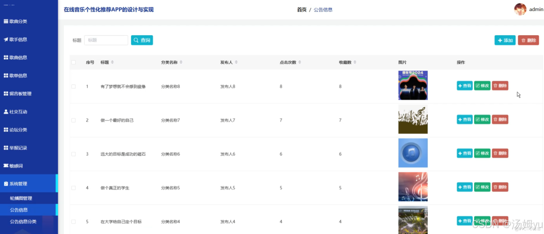Viewport: 544px width, 234px height.
Task: Check the checkbox for row 4
Action: [74, 188]
